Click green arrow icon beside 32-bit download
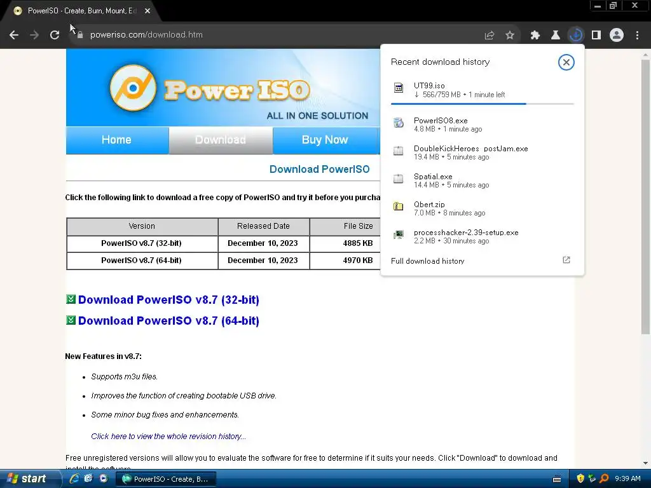Image resolution: width=651 pixels, height=488 pixels. (x=71, y=299)
